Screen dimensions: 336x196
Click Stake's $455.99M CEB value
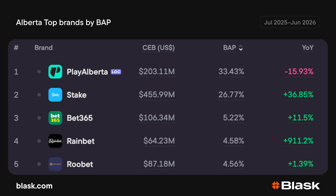[157, 95]
